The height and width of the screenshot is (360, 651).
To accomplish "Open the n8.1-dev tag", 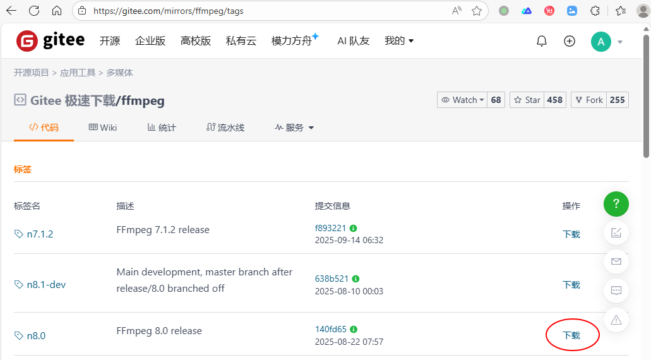I will pos(46,285).
